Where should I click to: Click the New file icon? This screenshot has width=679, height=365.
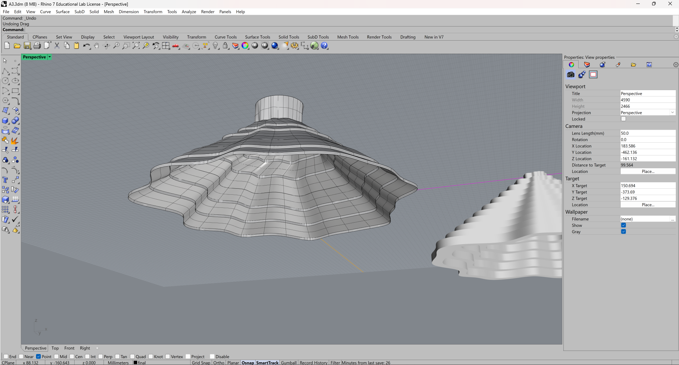click(x=7, y=46)
